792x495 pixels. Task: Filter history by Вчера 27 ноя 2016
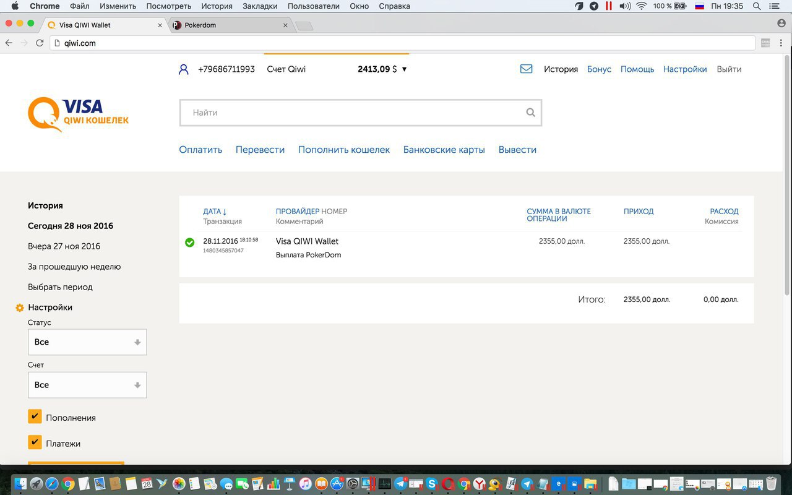[x=64, y=246]
